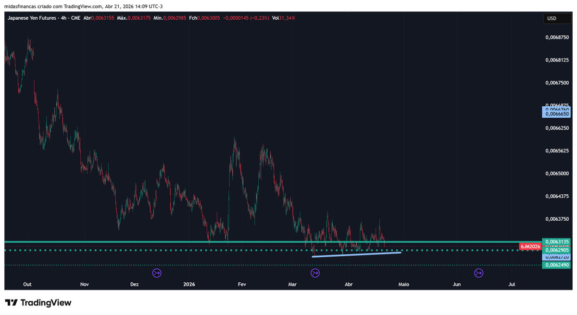Click the blue price label 0,0062720
The width and height of the screenshot is (577, 315).
pyautogui.click(x=556, y=258)
